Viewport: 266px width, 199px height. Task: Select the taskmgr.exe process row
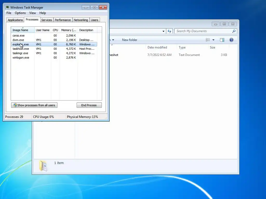click(x=54, y=53)
